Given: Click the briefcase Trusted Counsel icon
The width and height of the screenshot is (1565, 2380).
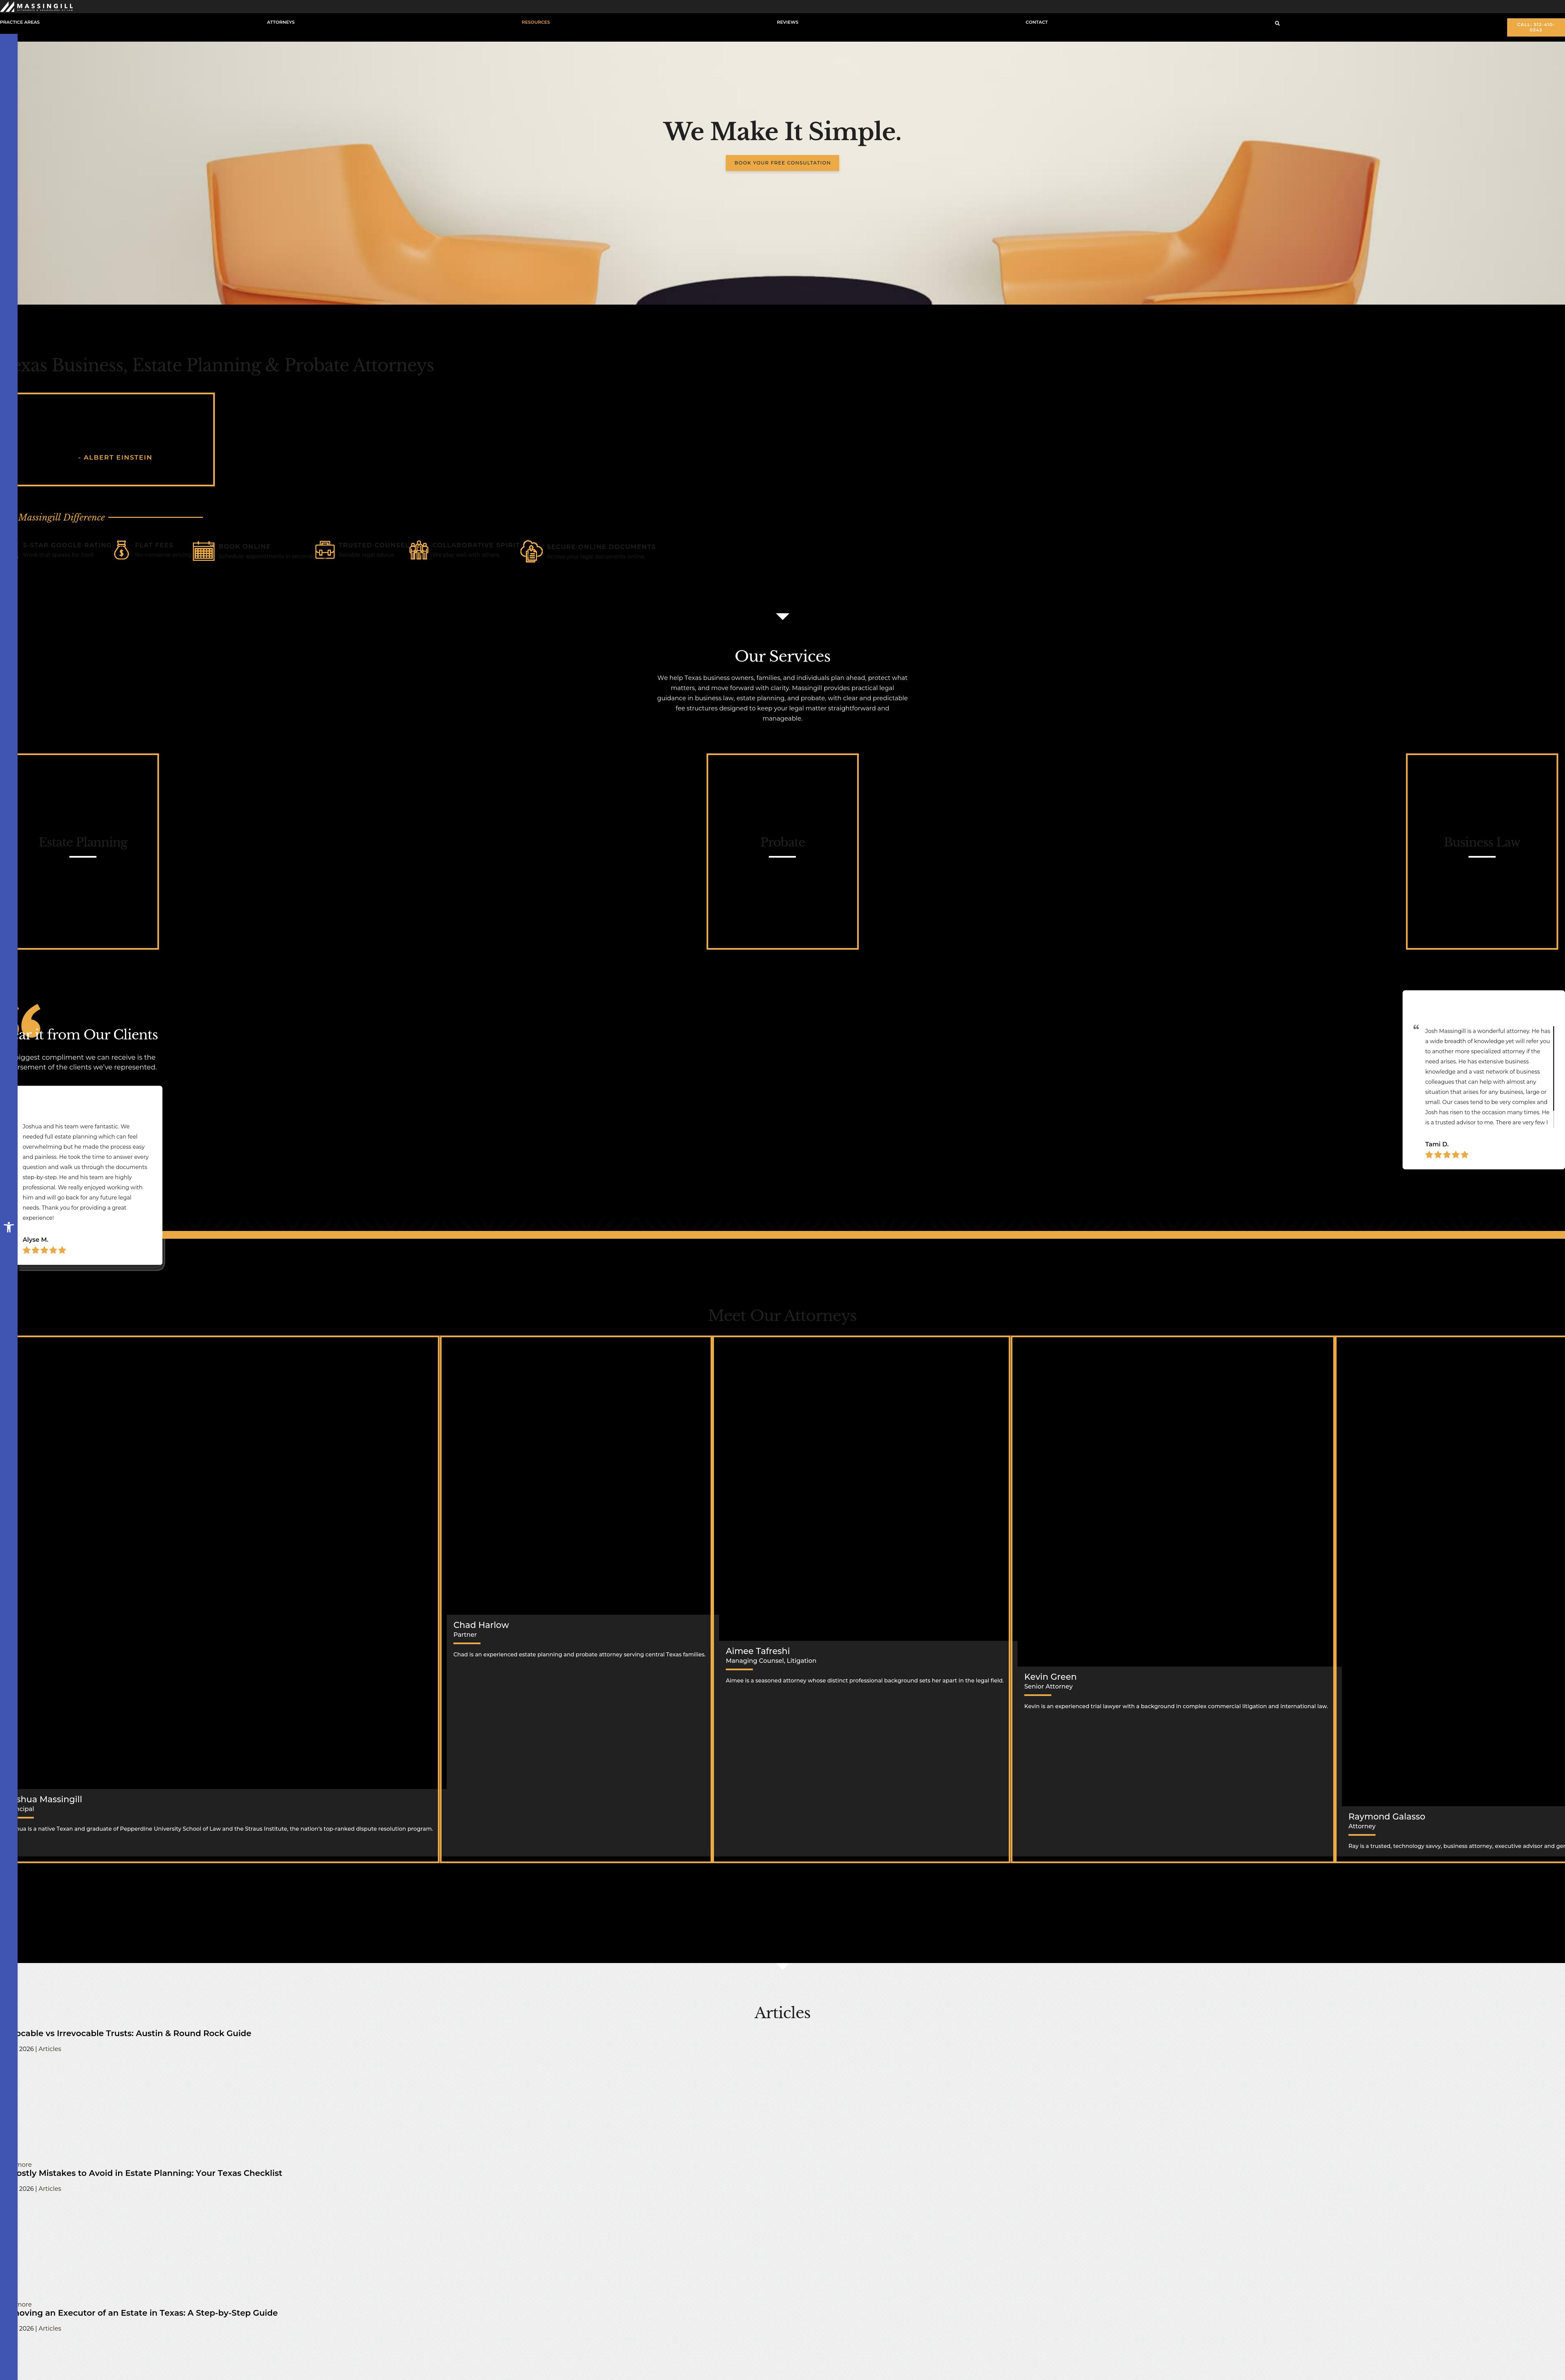Looking at the screenshot, I should (325, 550).
